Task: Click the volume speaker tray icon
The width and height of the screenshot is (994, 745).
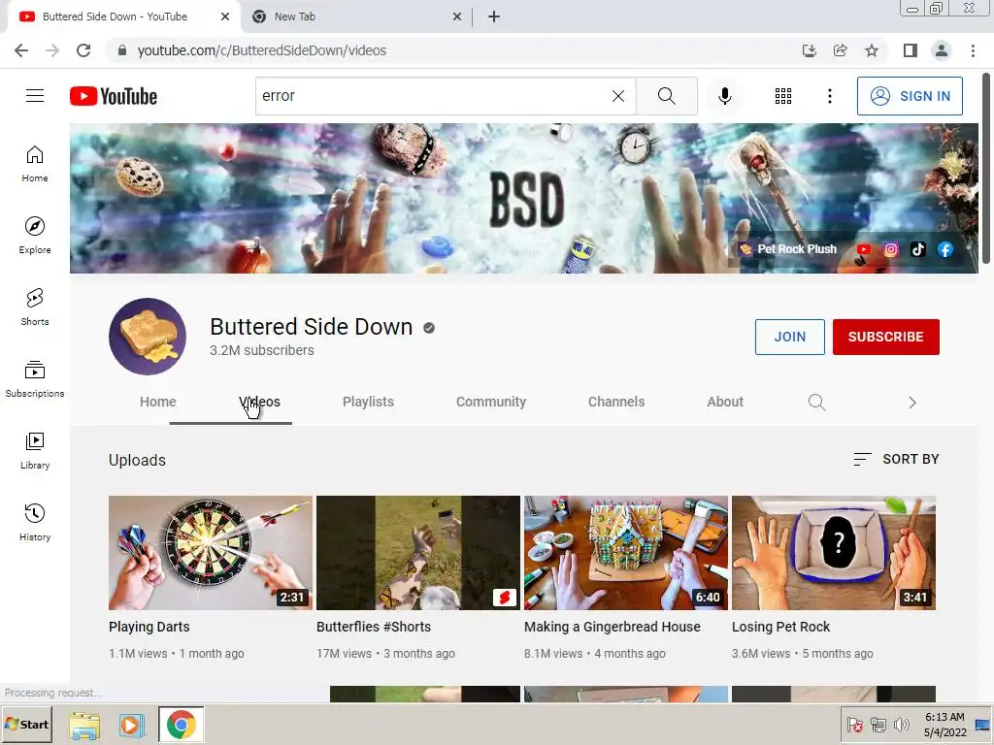Action: (901, 725)
